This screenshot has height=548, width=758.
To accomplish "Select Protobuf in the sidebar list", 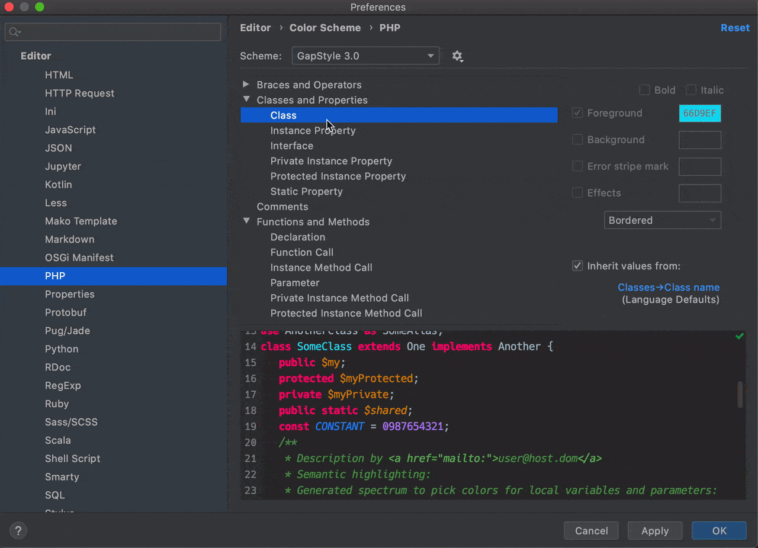I will pos(66,312).
